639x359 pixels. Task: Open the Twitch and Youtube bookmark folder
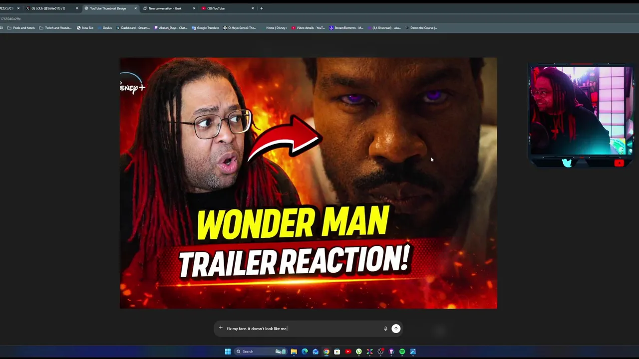pyautogui.click(x=55, y=28)
